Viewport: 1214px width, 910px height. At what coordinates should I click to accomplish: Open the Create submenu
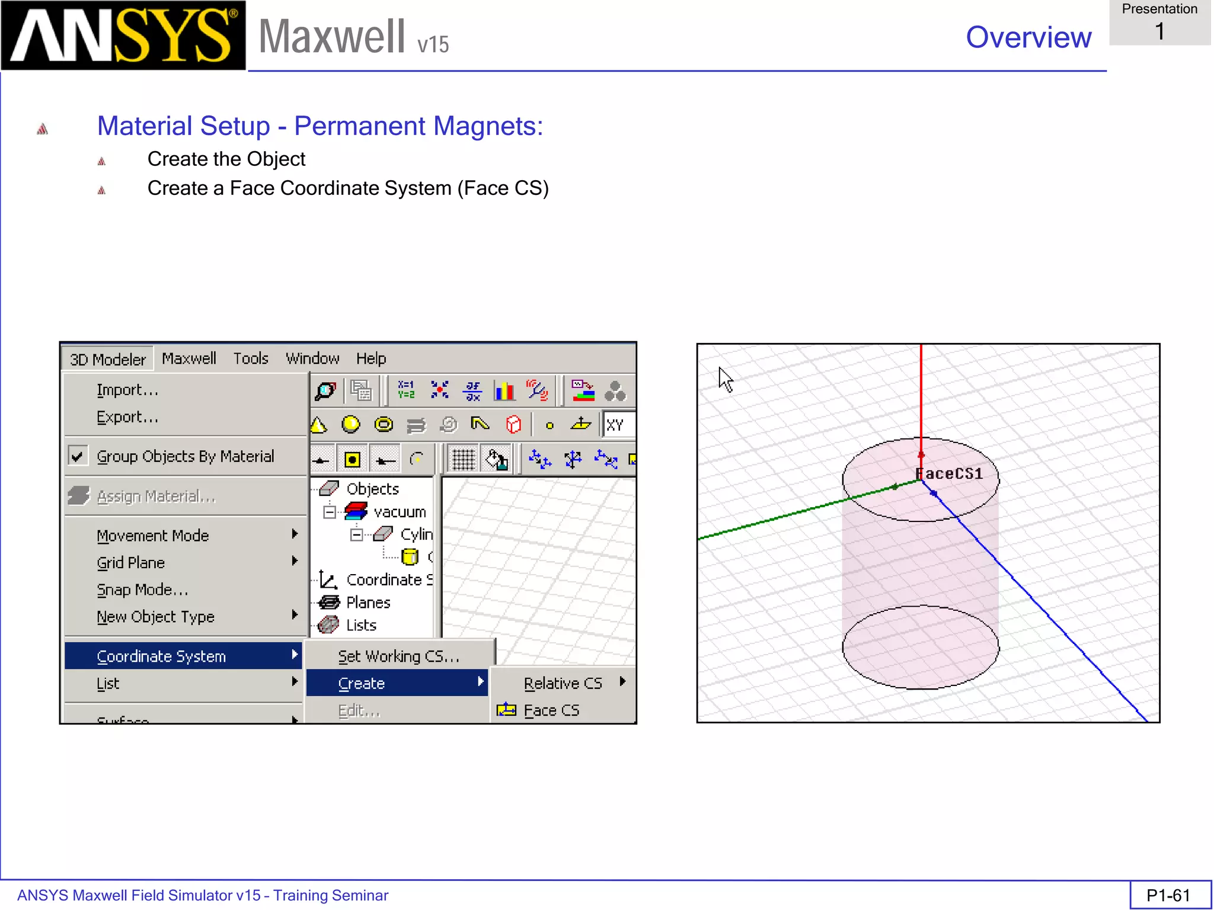pyautogui.click(x=397, y=683)
